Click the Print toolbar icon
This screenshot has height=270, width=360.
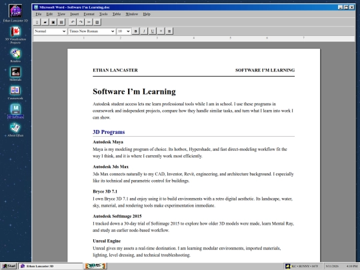point(61,22)
